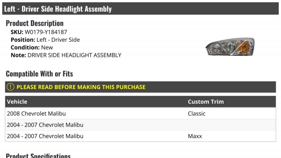Click the Product Description heading
This screenshot has height=158, width=281.
coord(34,23)
